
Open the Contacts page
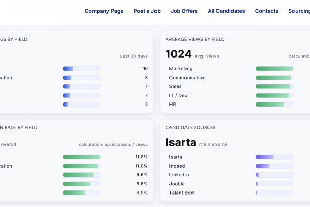tap(267, 11)
